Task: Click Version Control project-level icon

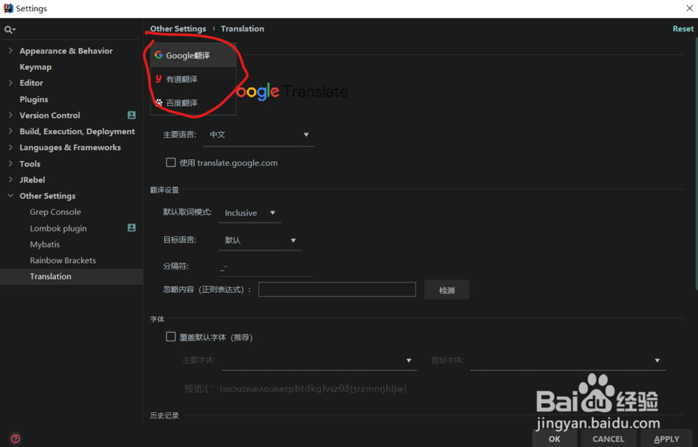Action: click(131, 115)
